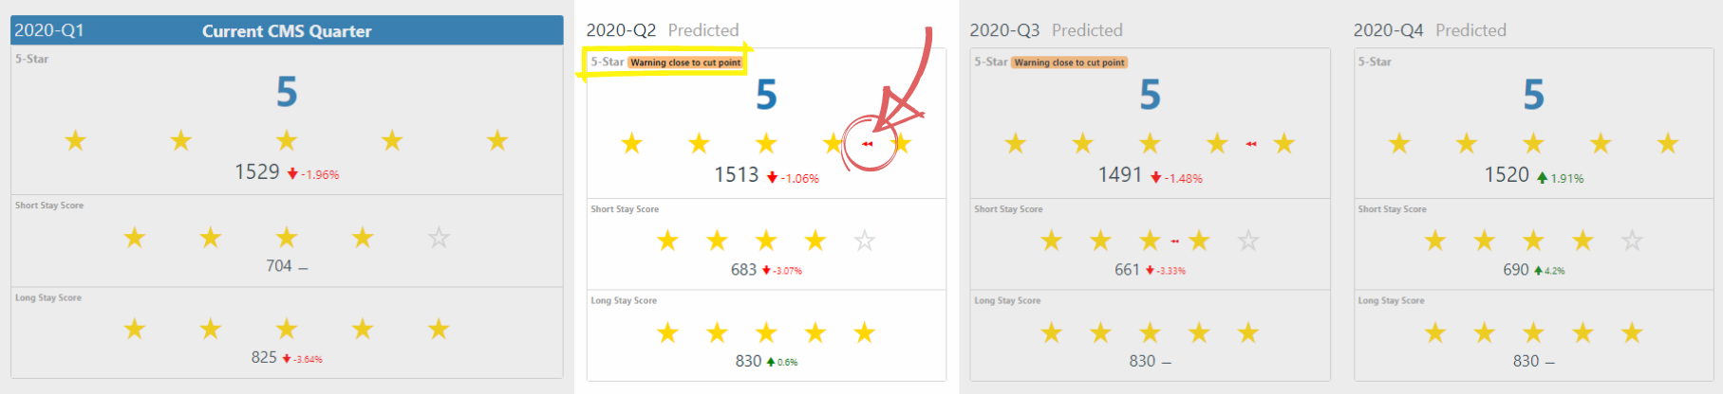Click the 2020-Q3 'Warning close to cut point' badge
The image size is (1723, 394).
(1069, 63)
